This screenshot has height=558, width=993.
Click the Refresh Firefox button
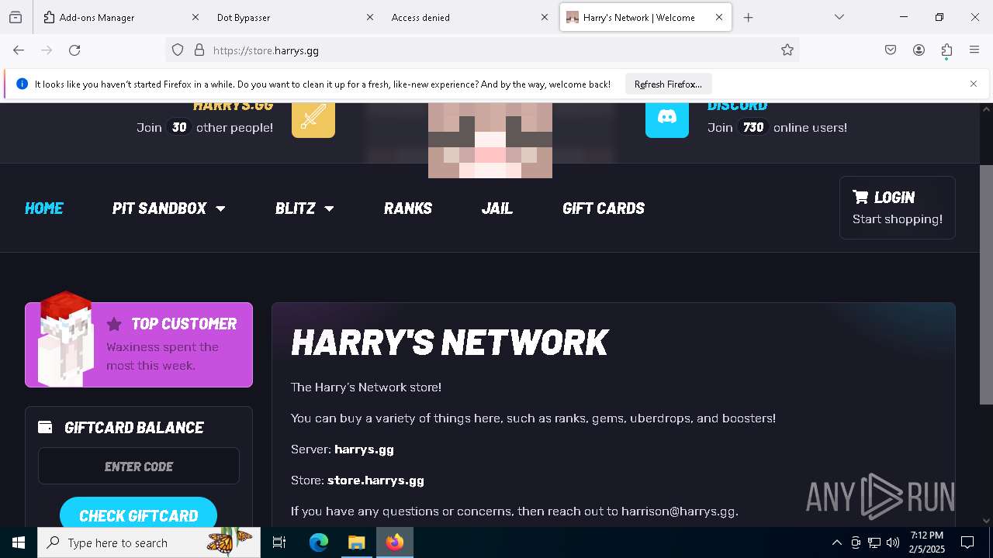click(668, 84)
